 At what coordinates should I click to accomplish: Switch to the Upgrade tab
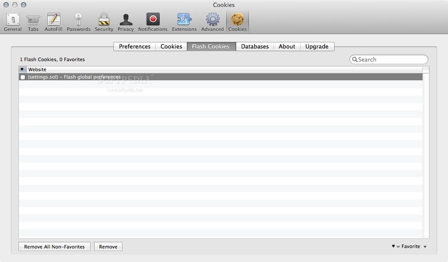pos(317,46)
